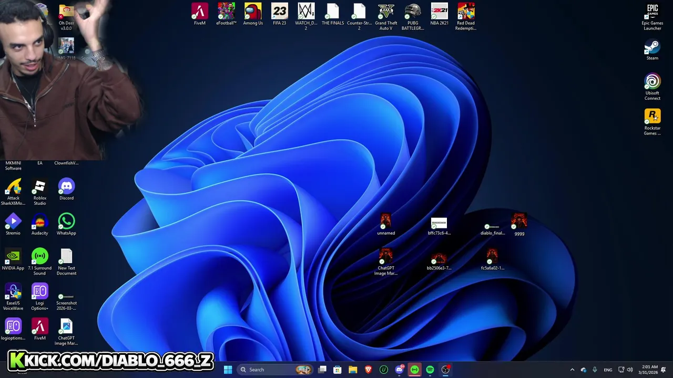Expand the hidden system tray icons
The image size is (673, 378).
(572, 370)
